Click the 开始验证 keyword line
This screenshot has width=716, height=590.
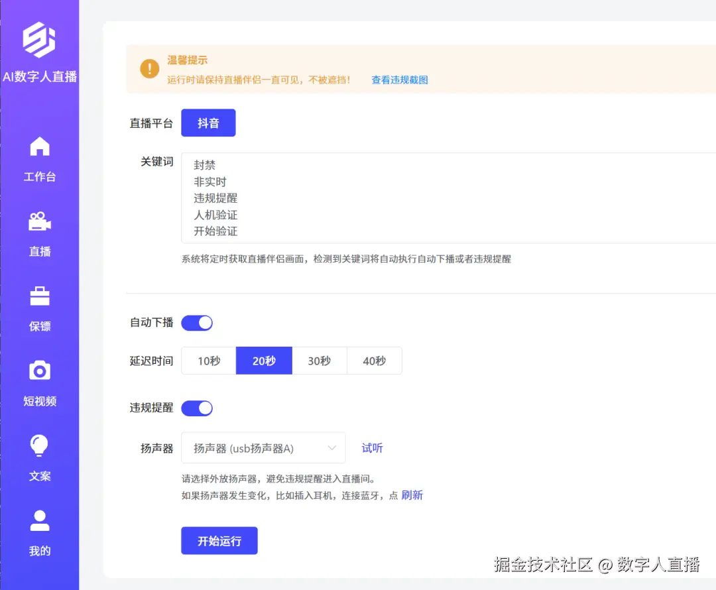tap(215, 231)
